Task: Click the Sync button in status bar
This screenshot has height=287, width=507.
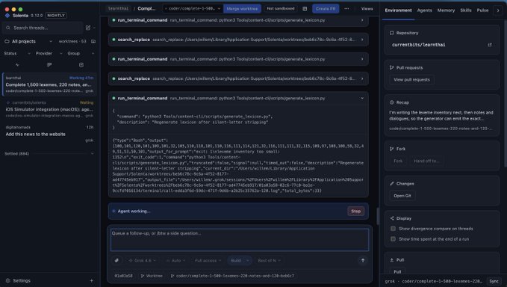Action: [494, 281]
